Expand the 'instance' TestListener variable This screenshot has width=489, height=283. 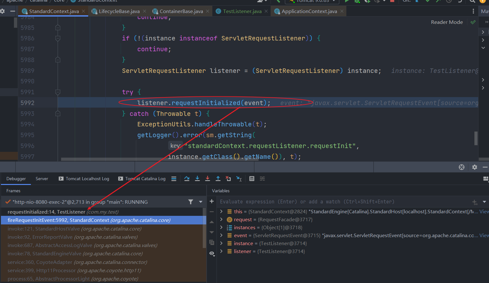tap(221, 243)
